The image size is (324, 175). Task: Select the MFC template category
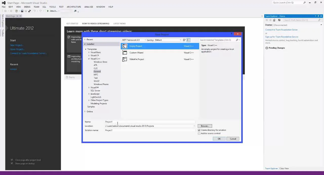[x=96, y=75]
